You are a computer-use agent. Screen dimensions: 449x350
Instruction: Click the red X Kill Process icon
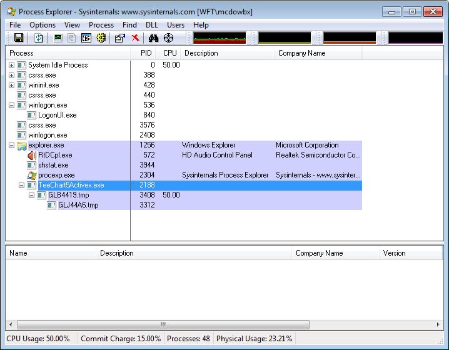pos(136,37)
